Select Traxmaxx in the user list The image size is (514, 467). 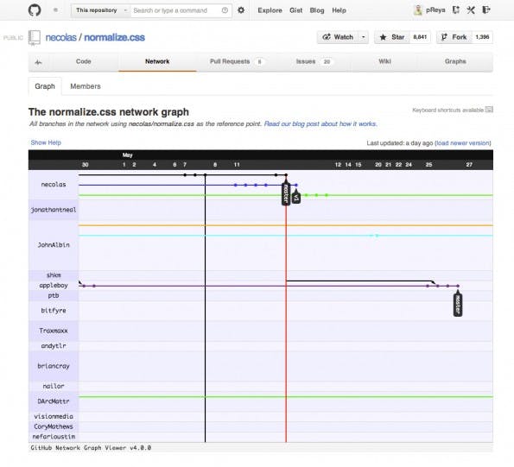(54, 331)
